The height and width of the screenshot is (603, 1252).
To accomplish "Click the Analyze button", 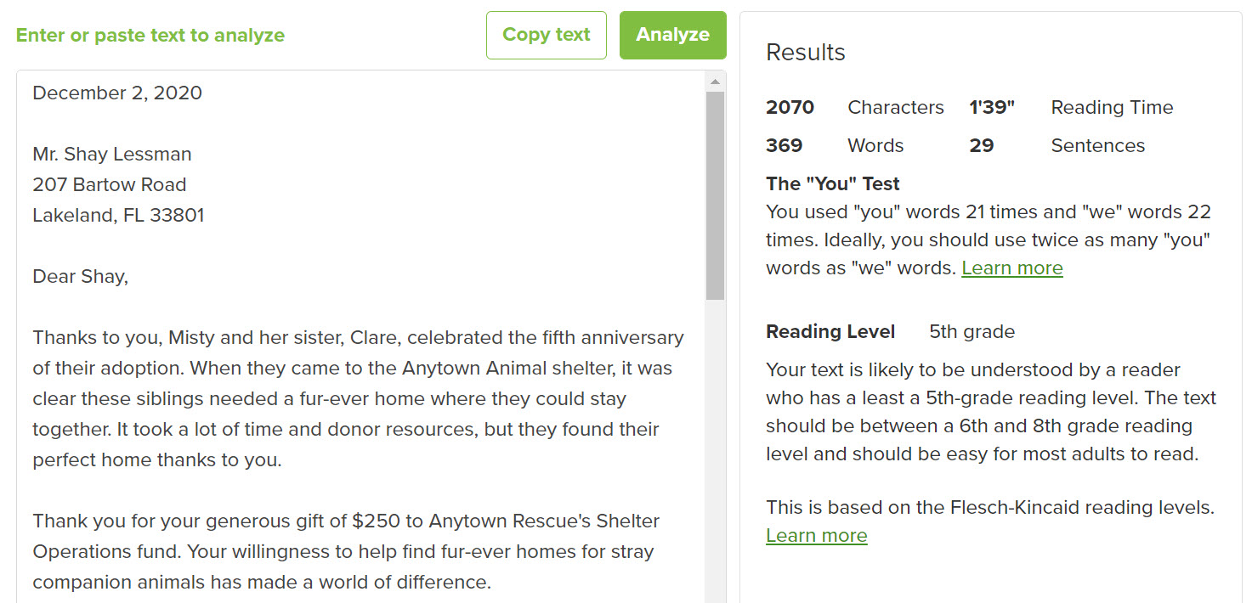I will pos(672,35).
